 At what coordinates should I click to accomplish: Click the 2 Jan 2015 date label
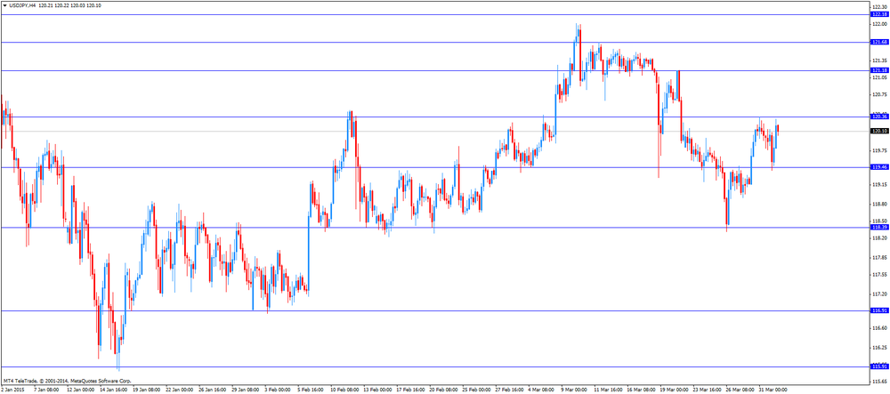tap(12, 390)
